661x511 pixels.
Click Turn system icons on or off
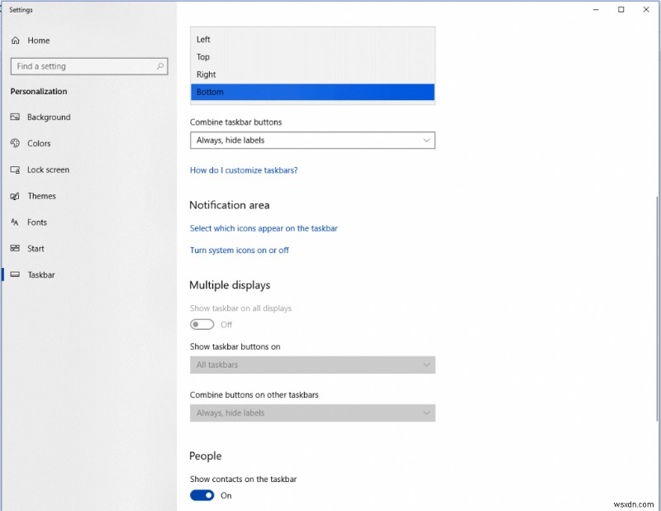240,250
